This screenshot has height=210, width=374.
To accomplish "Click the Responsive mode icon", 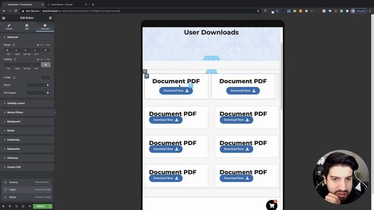I will tap(23, 206).
